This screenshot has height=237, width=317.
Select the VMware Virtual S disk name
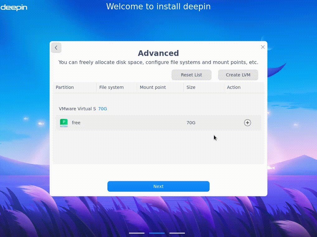(x=77, y=109)
